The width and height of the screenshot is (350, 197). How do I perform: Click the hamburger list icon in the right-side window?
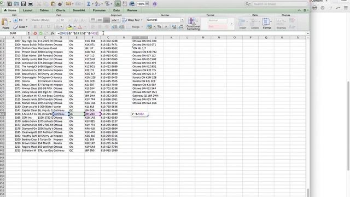346,8
